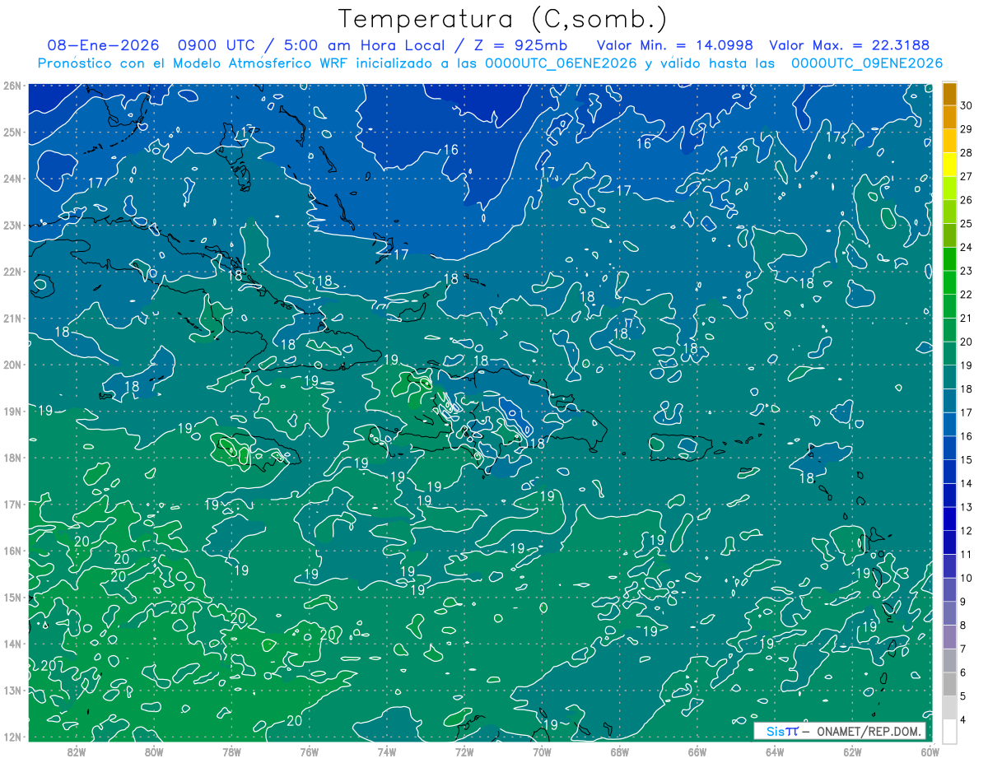988x763 pixels.
Task: Select the '08-Ene-2026' forecast date text
Action: (102, 45)
